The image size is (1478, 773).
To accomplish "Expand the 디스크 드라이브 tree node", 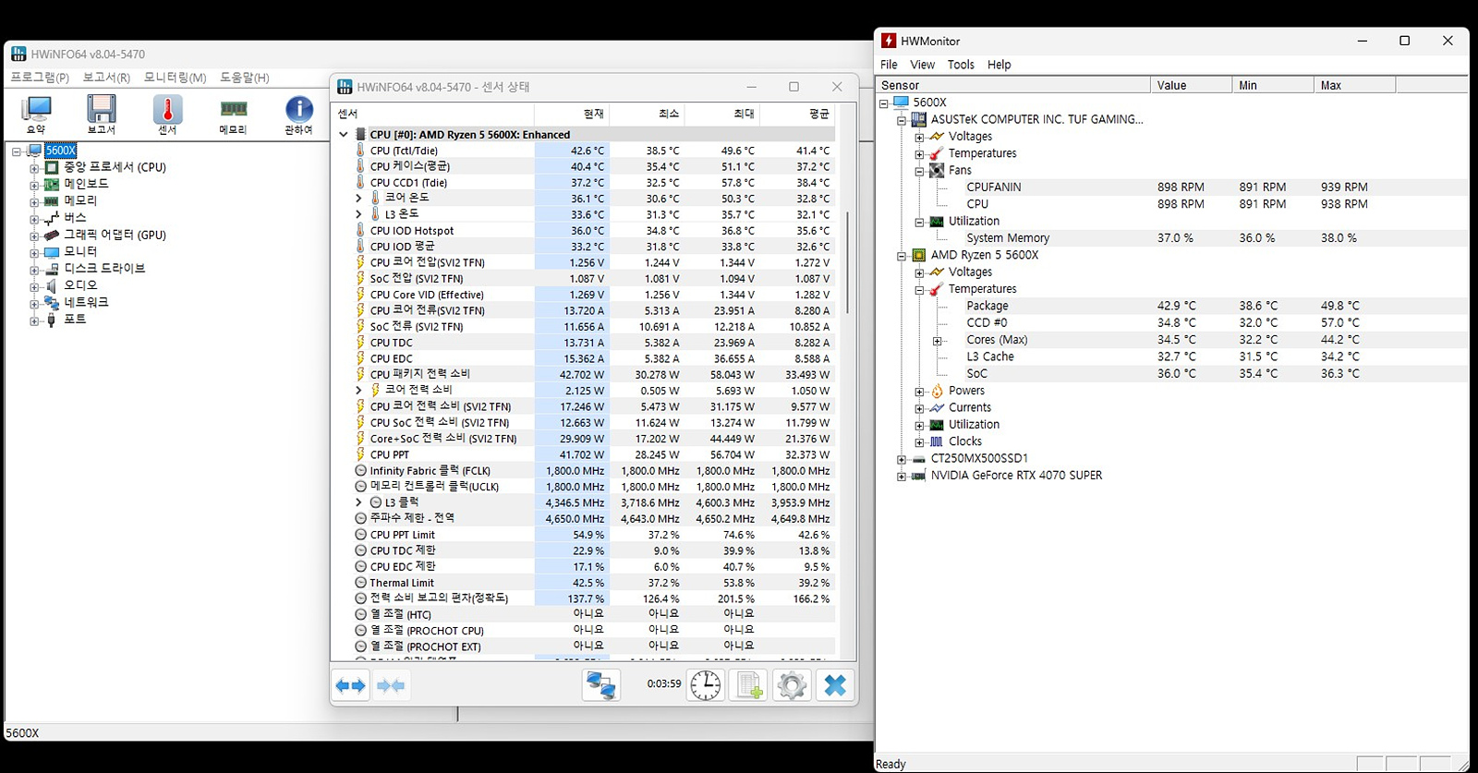I will [34, 270].
